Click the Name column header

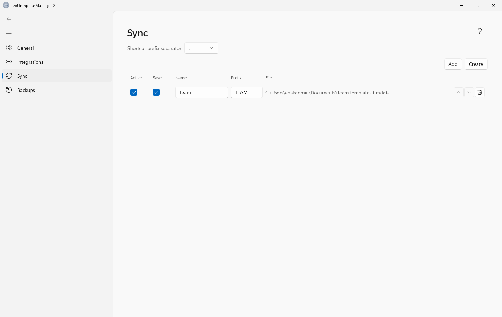click(181, 78)
